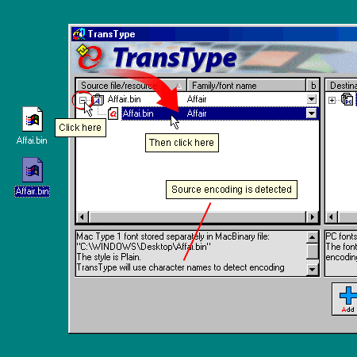Click the Affair.bin font suitcase icon

tap(98, 100)
